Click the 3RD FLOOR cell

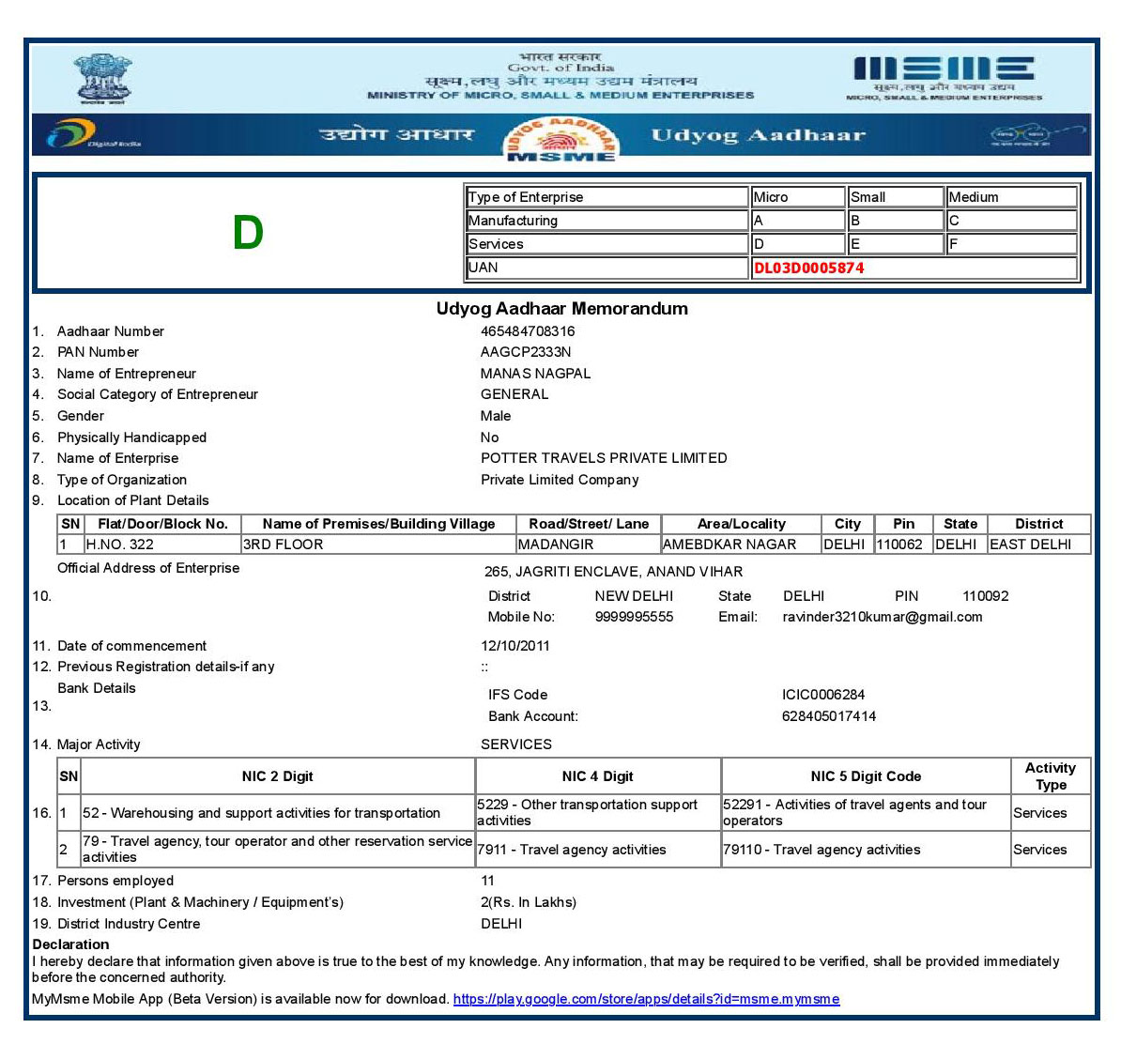coord(378,545)
